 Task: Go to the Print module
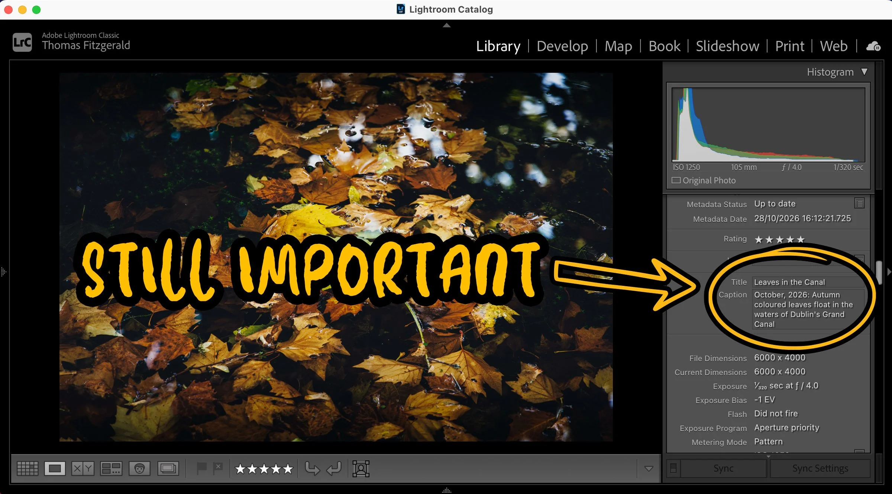point(789,46)
